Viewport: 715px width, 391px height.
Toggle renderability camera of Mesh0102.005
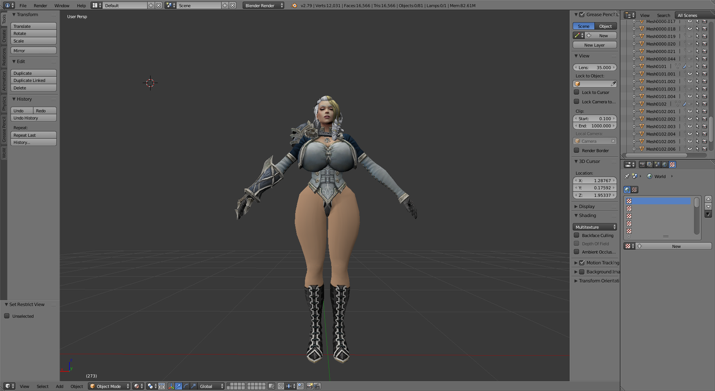[x=705, y=141]
